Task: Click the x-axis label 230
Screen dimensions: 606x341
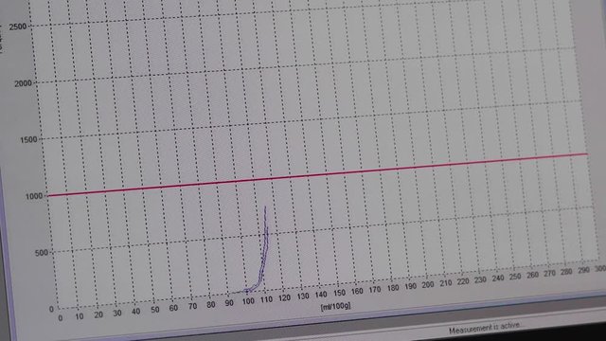Action: pyautogui.click(x=480, y=280)
